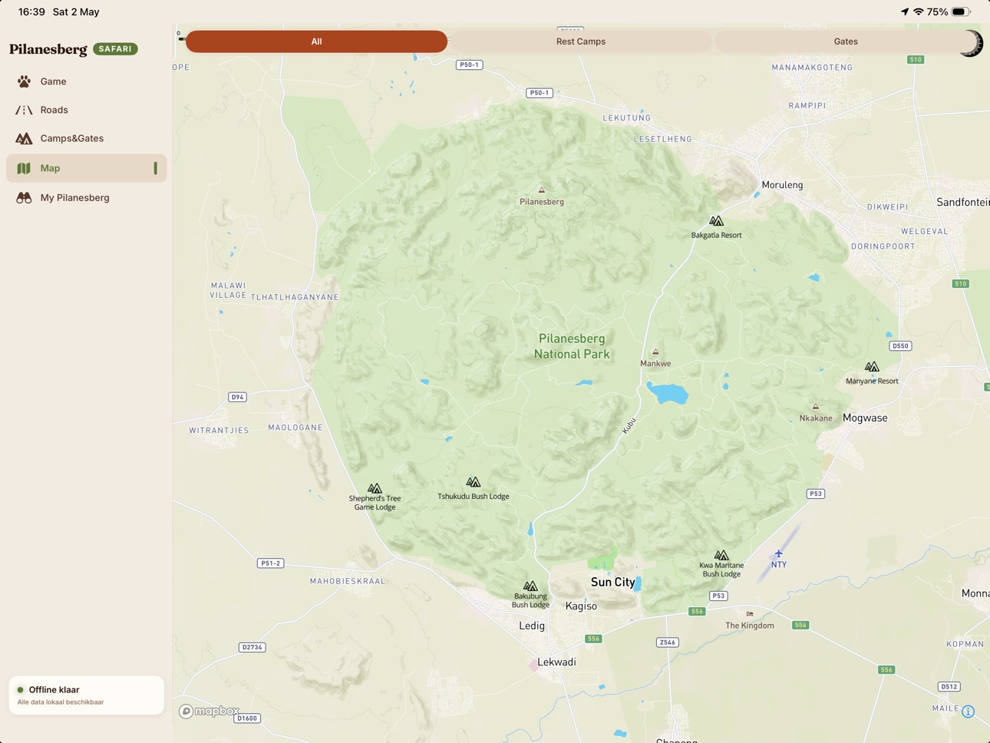Click the date Sat 2 May
This screenshot has width=990, height=743.
pyautogui.click(x=76, y=12)
